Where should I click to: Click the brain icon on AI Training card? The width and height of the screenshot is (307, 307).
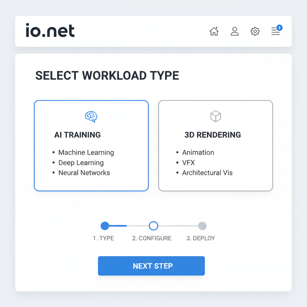coord(91,116)
